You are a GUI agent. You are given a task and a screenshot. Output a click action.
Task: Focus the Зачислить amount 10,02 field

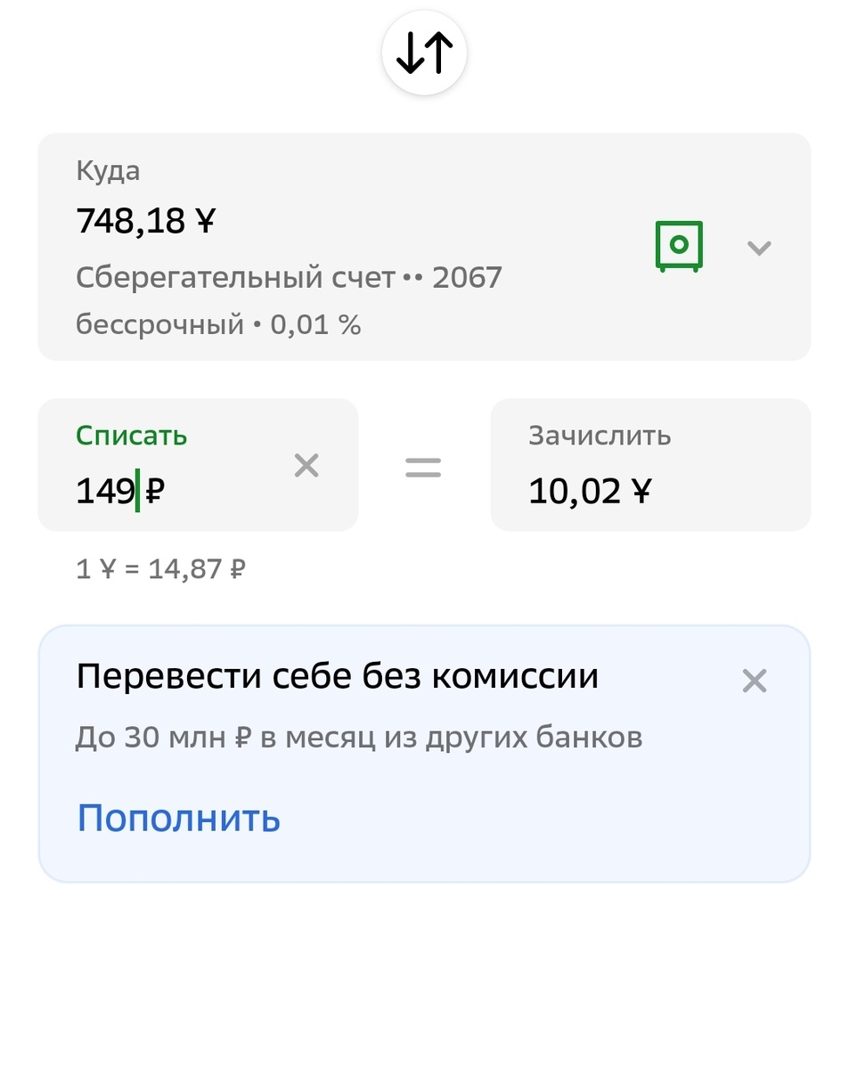[x=650, y=464]
